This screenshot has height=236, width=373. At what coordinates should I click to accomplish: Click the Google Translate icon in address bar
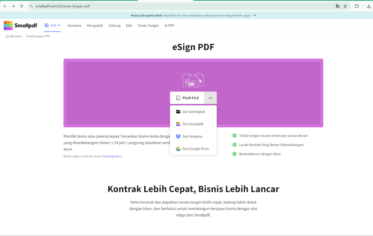coord(338,6)
